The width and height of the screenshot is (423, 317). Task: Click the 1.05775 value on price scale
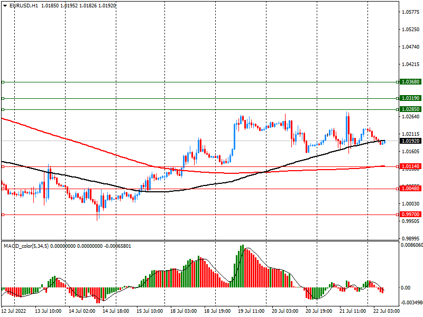(410, 12)
